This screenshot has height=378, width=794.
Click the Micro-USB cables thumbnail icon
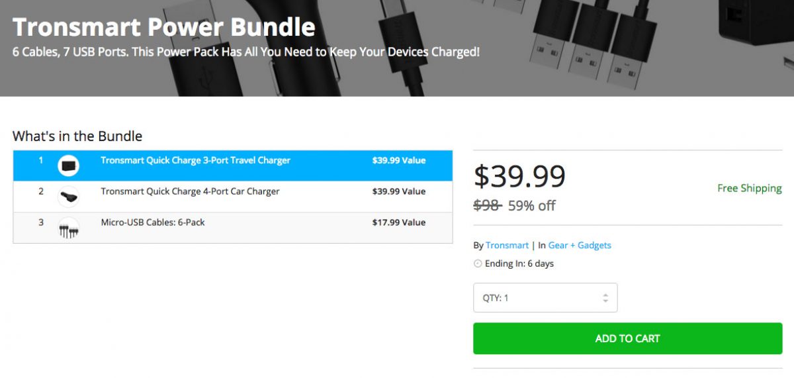(x=68, y=228)
